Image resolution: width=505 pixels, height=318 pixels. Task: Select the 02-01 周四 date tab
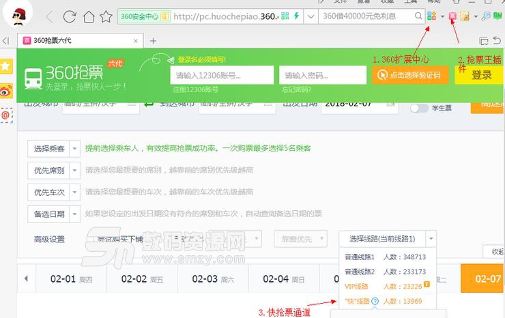(x=71, y=278)
